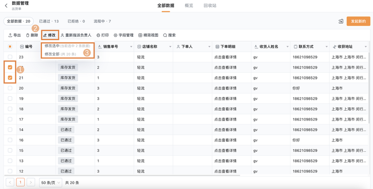The width and height of the screenshot is (373, 189).
Task: Go back using the left arrow icon
Action: (x=6, y=5)
